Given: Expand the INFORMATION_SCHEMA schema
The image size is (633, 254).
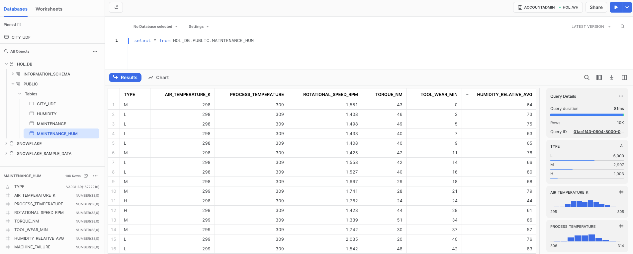Looking at the screenshot, I should click(x=13, y=74).
